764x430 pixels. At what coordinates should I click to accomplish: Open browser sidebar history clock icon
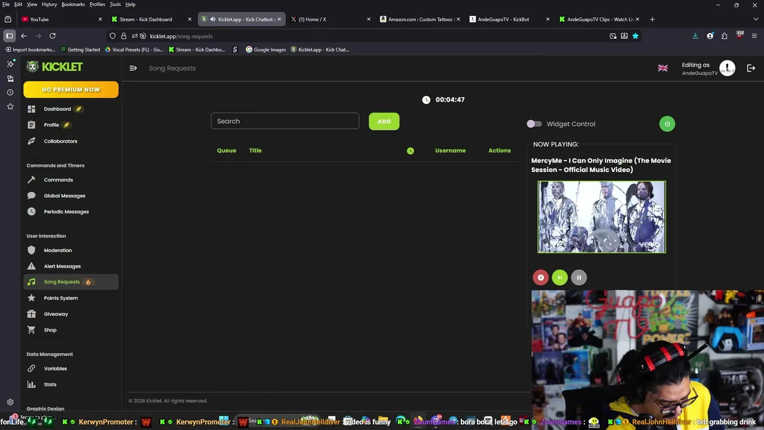(x=10, y=93)
